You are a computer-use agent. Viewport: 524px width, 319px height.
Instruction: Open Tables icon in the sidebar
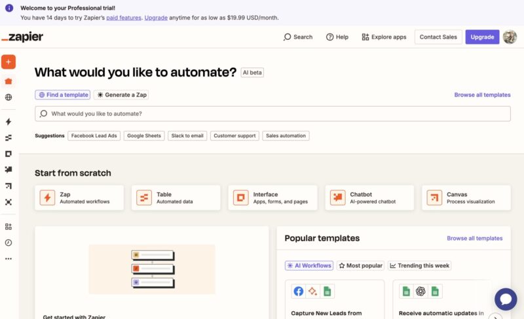[9, 137]
